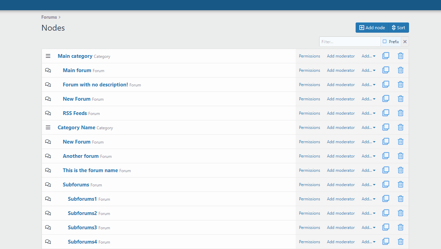The image size is (441, 249).
Task: Delete the RSS Feeds forum via trash icon
Action: coord(401,113)
